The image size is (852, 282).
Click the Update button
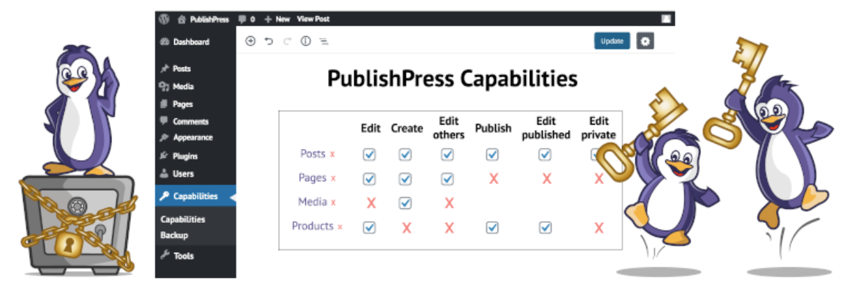(x=612, y=41)
